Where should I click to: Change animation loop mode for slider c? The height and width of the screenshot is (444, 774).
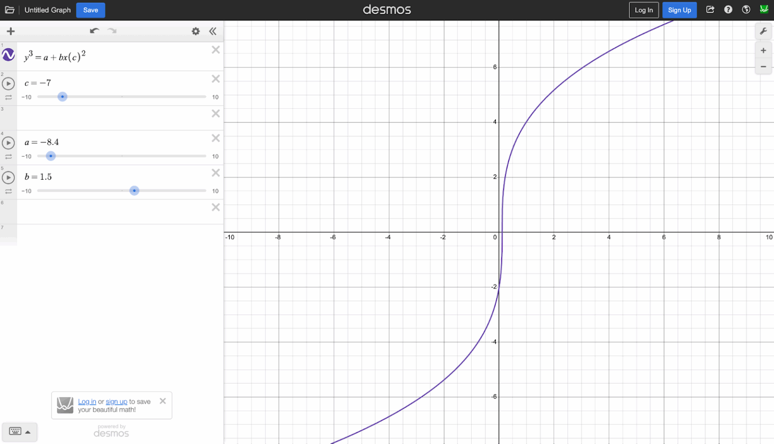pos(9,98)
